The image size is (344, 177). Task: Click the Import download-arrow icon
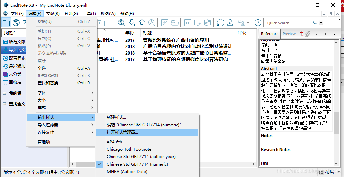click(132, 23)
